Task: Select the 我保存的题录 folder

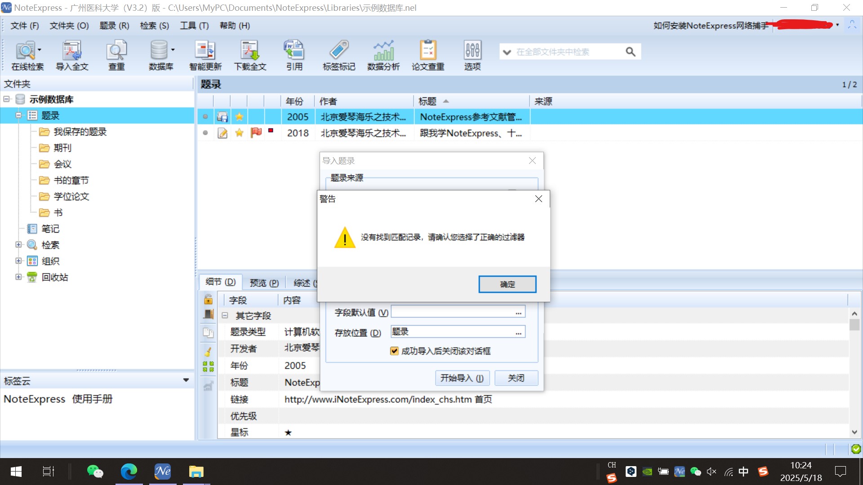Action: [x=80, y=132]
